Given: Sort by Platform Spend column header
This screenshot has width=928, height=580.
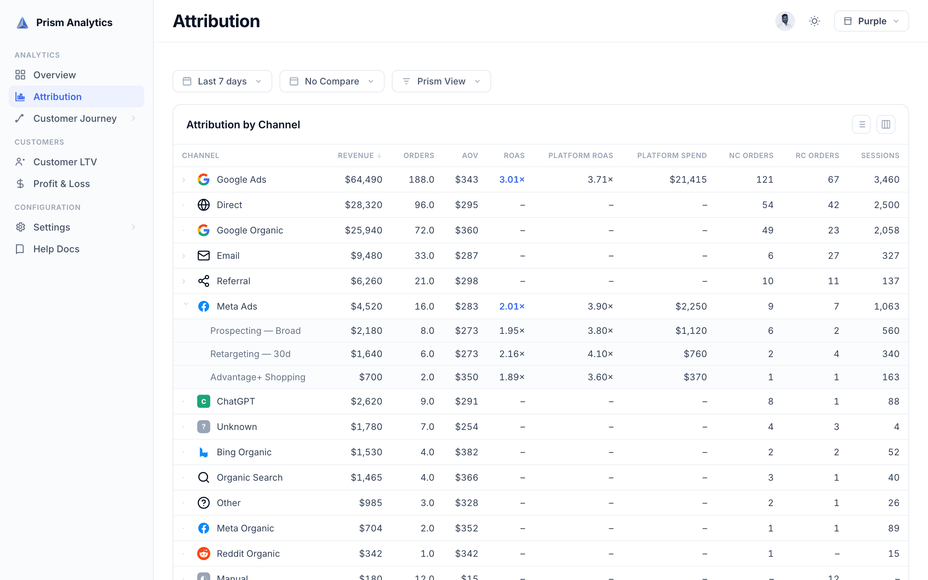Looking at the screenshot, I should 672,156.
